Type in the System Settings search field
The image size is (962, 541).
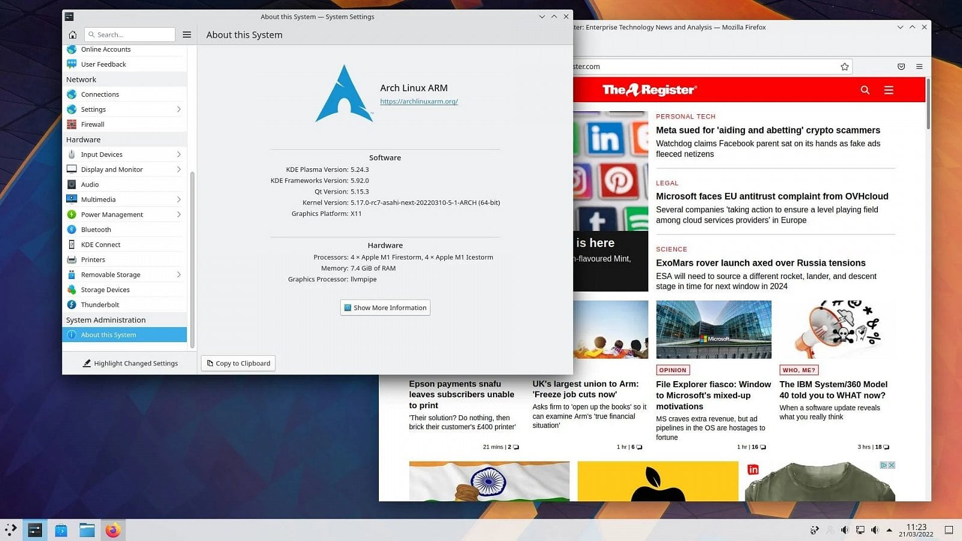(x=129, y=34)
